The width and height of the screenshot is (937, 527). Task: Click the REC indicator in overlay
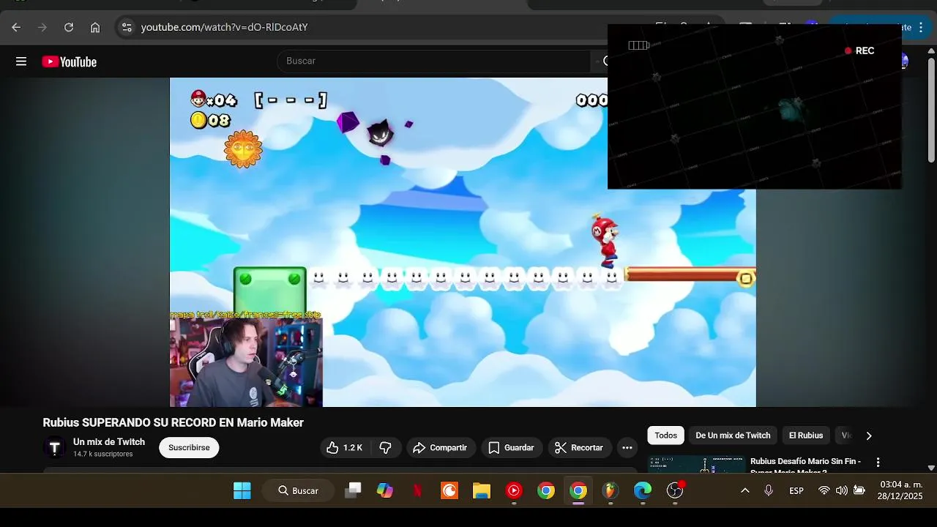(x=859, y=51)
